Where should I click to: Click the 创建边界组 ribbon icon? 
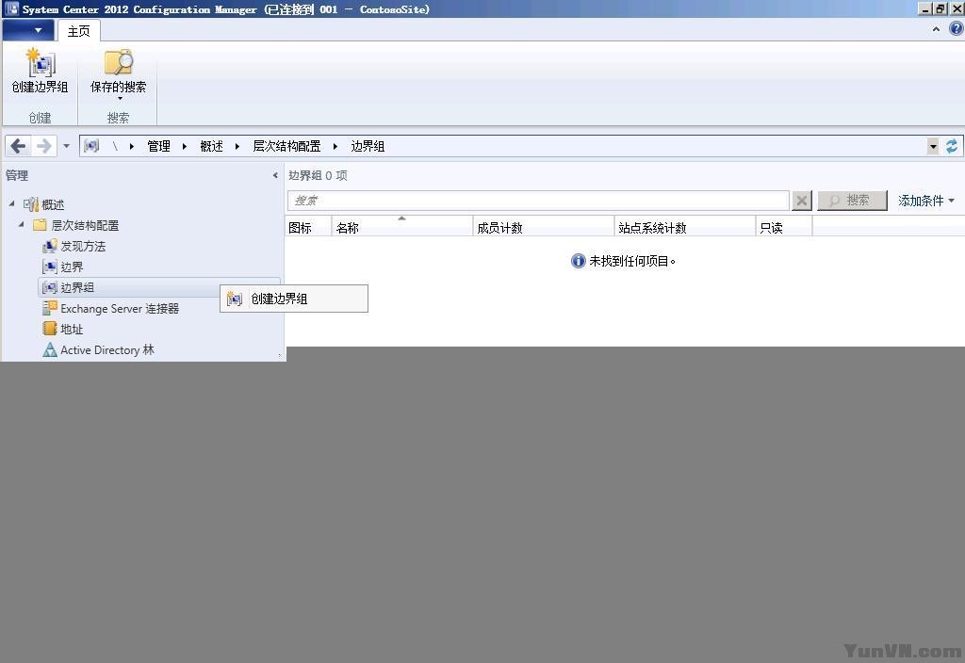40,63
